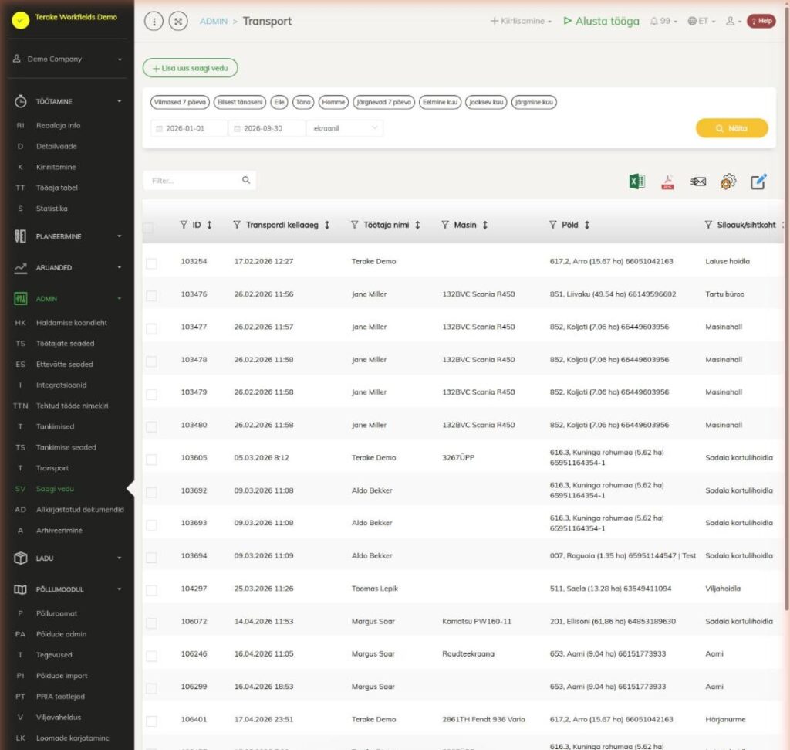Select row 106072 checkbox

tap(151, 623)
